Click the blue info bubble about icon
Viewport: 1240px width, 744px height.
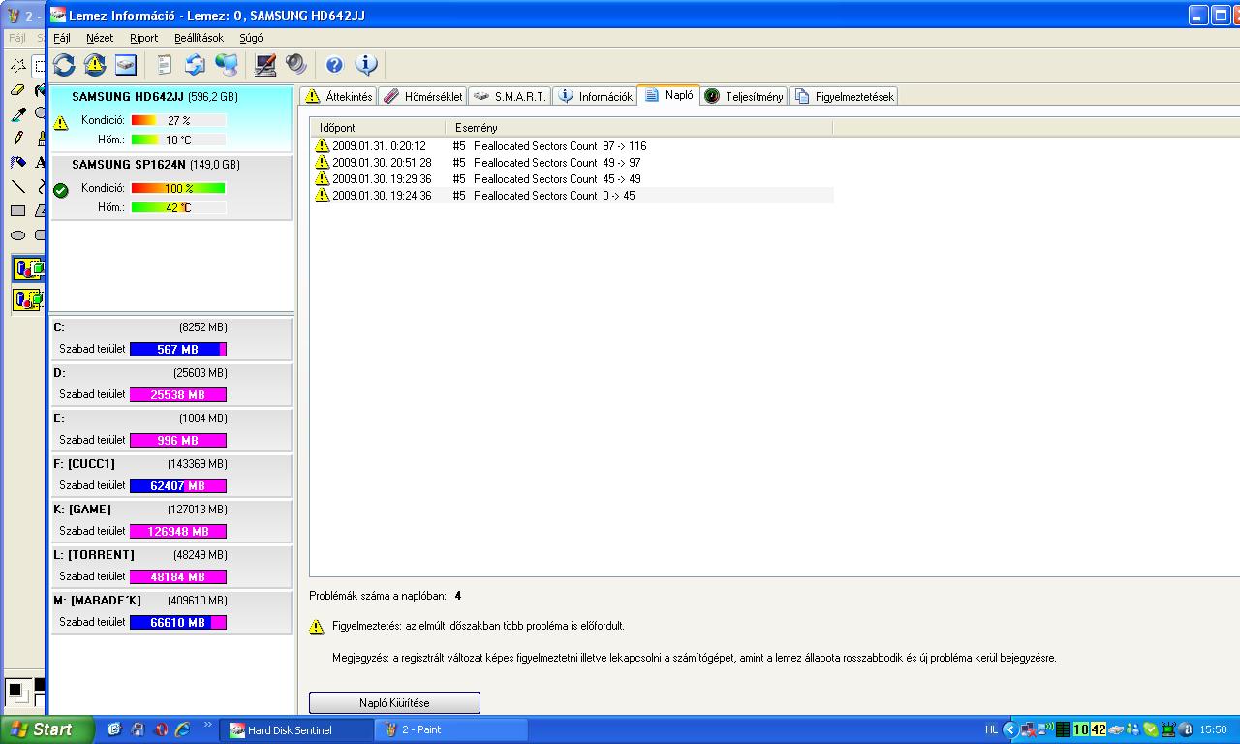pyautogui.click(x=366, y=65)
